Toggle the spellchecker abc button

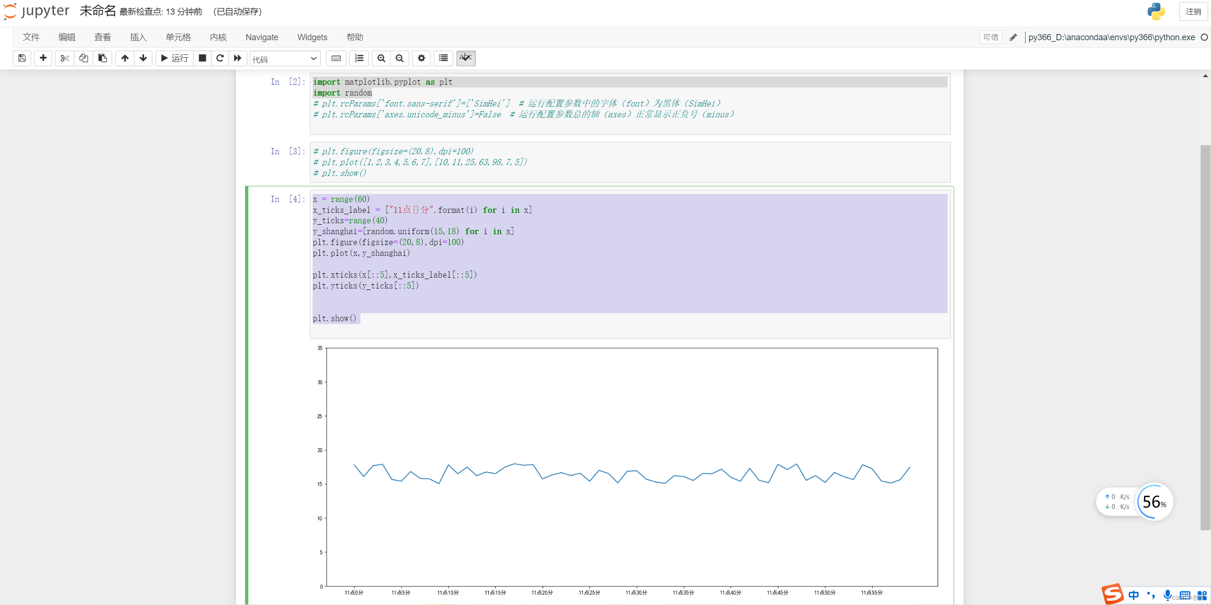(x=466, y=58)
